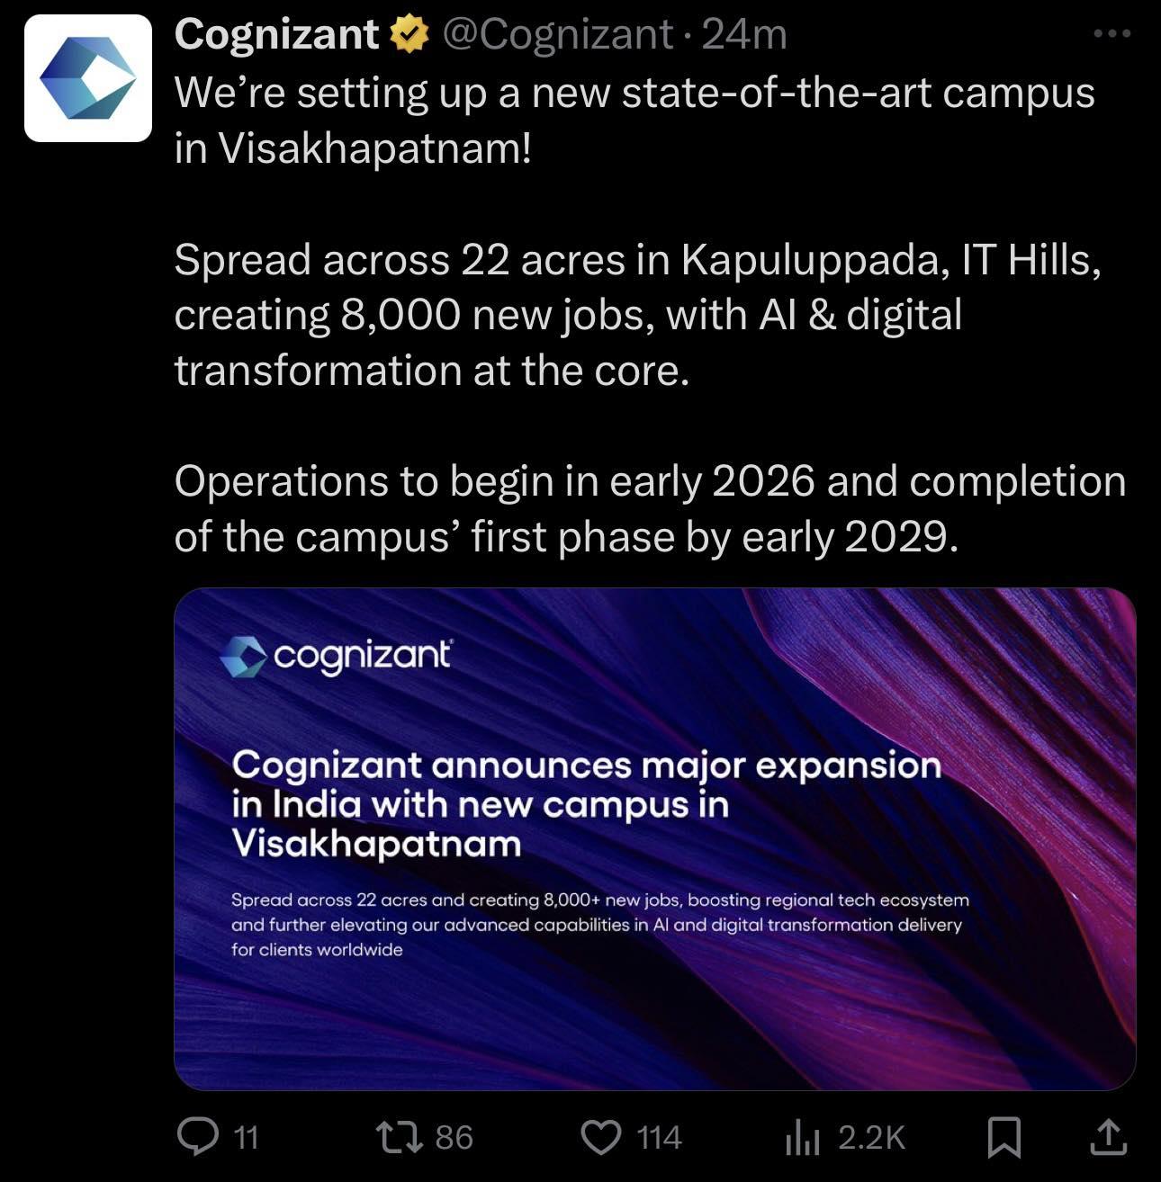Click the 'major expansion in India' headline

coord(586,804)
